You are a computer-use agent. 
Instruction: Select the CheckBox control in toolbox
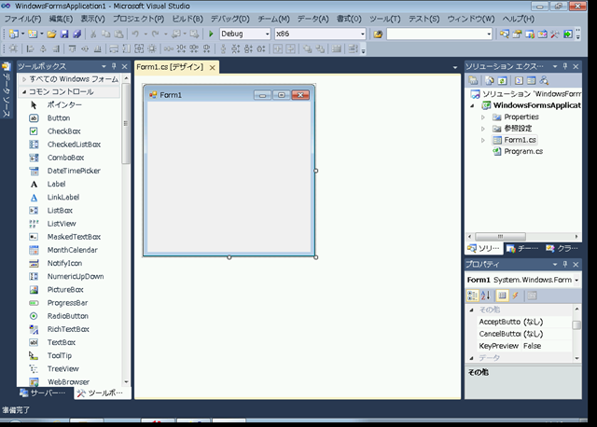tap(63, 131)
